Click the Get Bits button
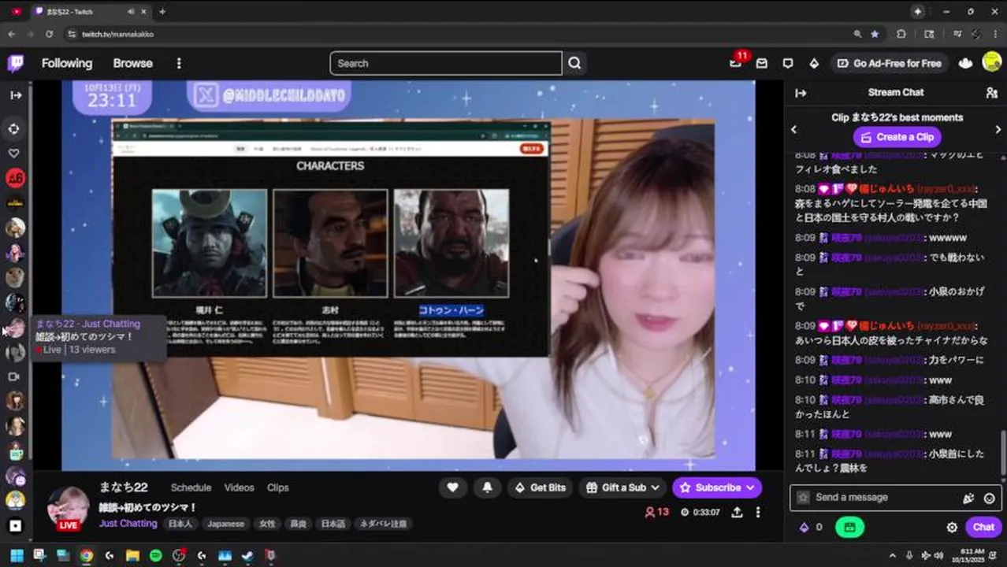 point(541,487)
